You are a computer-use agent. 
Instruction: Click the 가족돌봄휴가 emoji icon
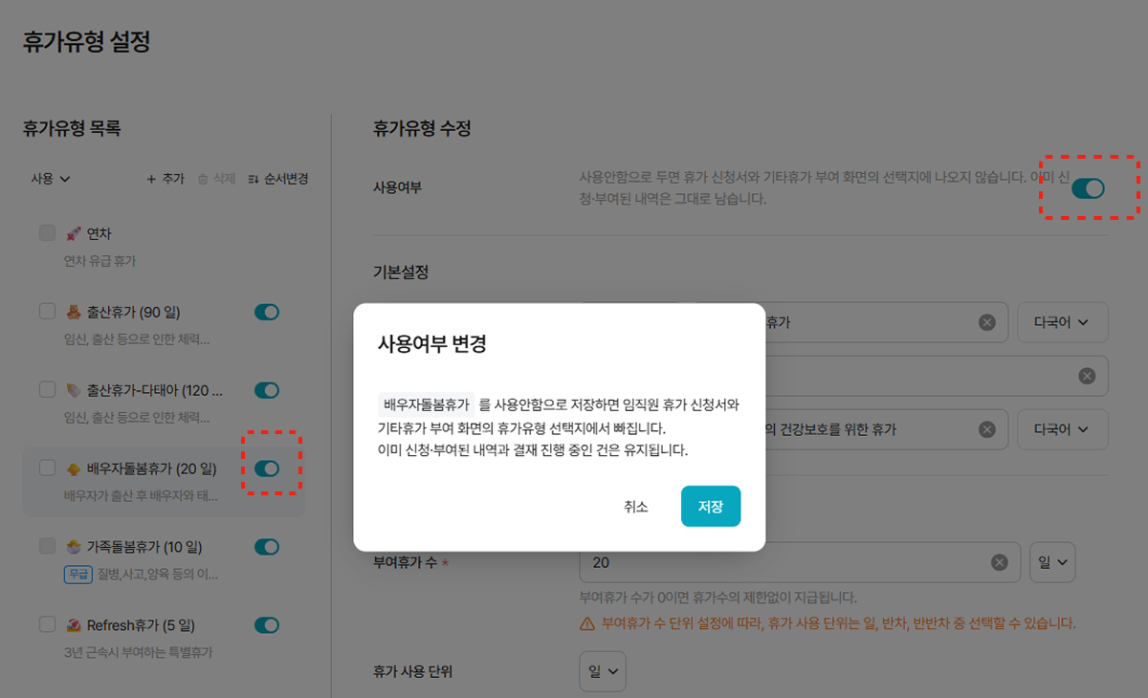pyautogui.click(x=74, y=547)
